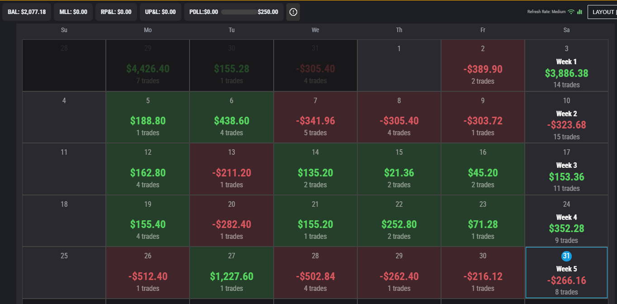Click the green Wi-Fi connection icon
Viewport: 617px width, 304px height.
pos(571,12)
